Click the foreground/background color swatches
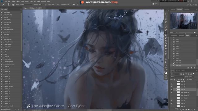This screenshot has height=111, width=198. pyautogui.click(x=166, y=72)
